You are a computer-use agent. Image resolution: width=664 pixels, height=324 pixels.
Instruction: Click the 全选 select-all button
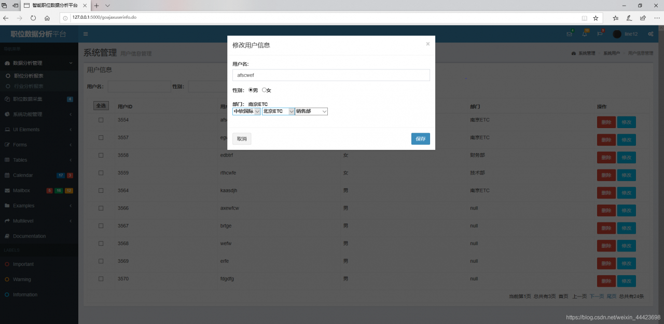point(101,106)
